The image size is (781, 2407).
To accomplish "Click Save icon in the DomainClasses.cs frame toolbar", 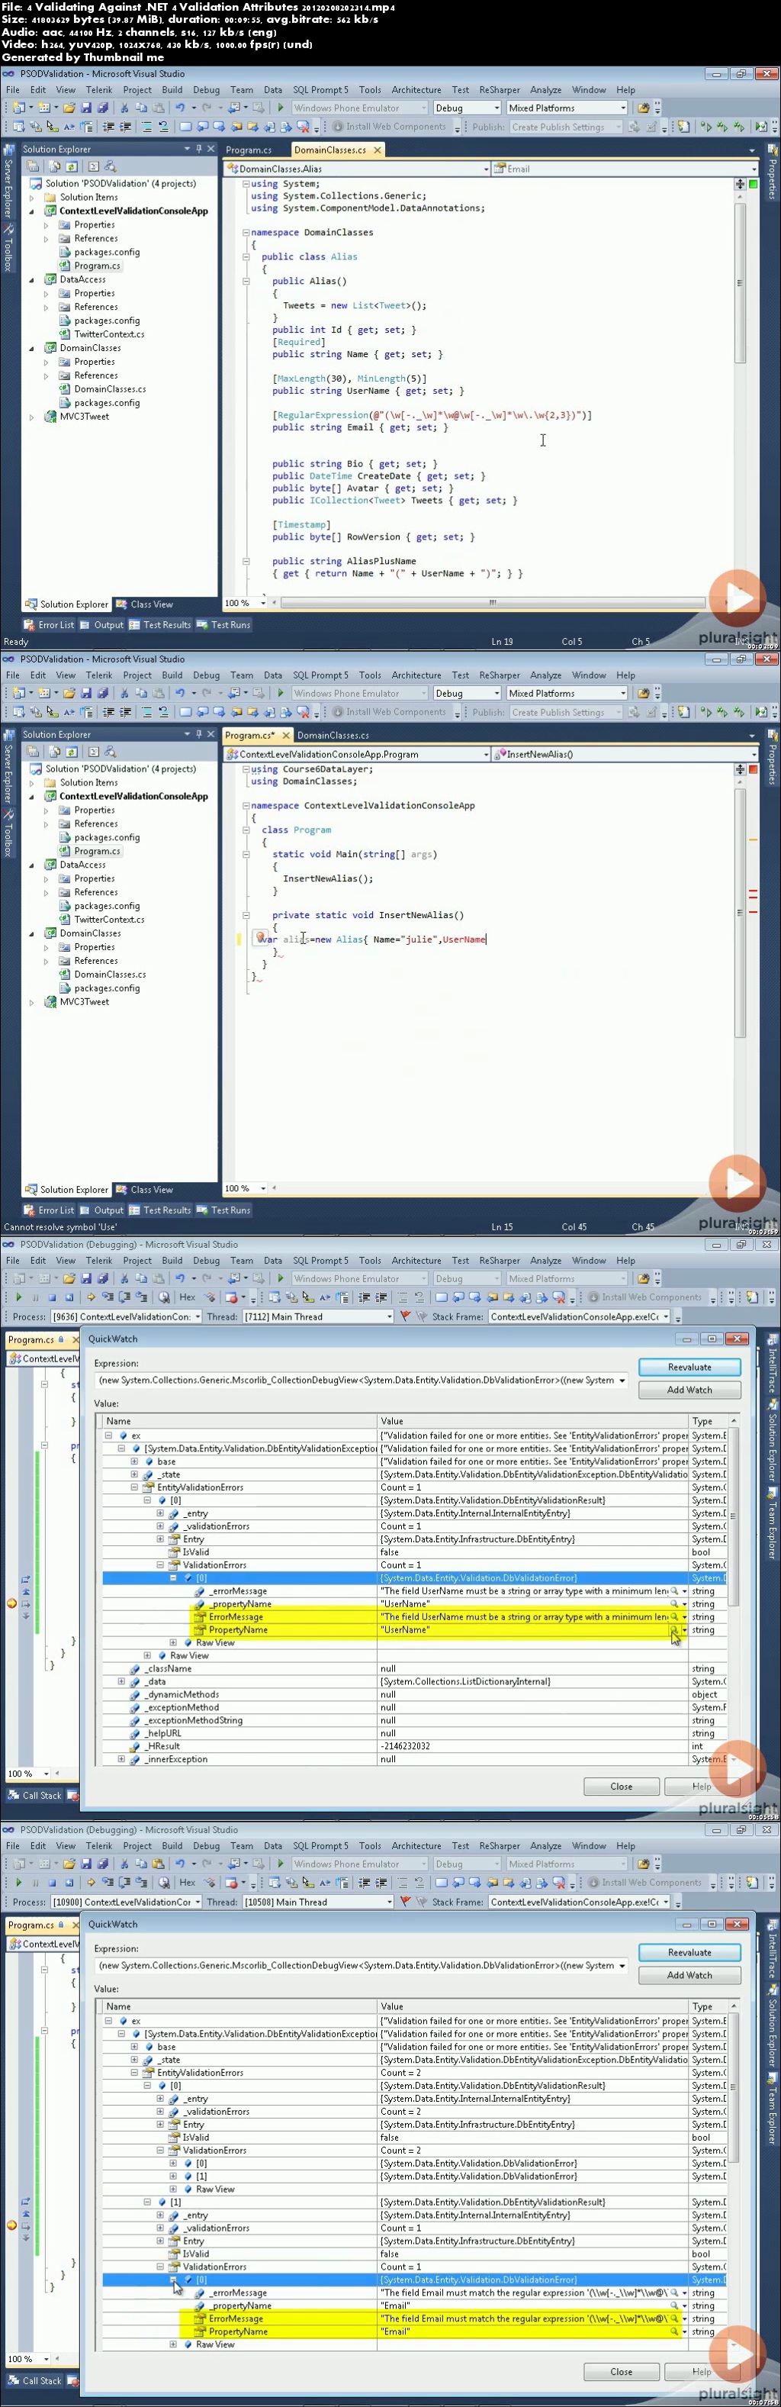I will [x=86, y=108].
